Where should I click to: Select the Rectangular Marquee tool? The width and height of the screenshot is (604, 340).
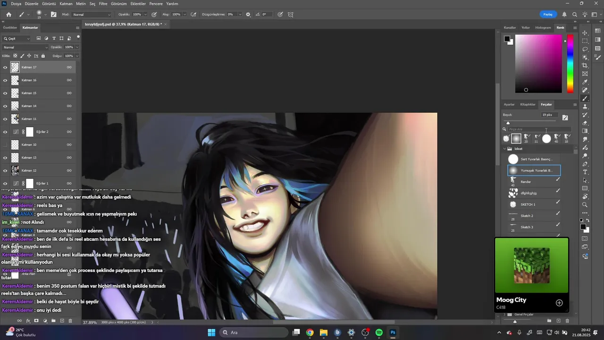(585, 41)
